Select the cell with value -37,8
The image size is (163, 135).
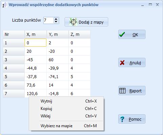pos(36,77)
